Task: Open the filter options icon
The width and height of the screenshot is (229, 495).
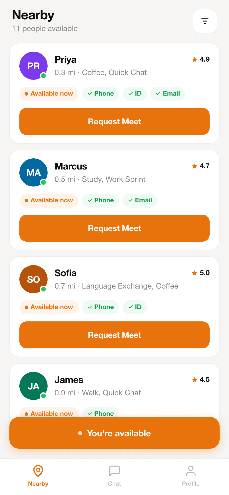Action: tap(205, 21)
